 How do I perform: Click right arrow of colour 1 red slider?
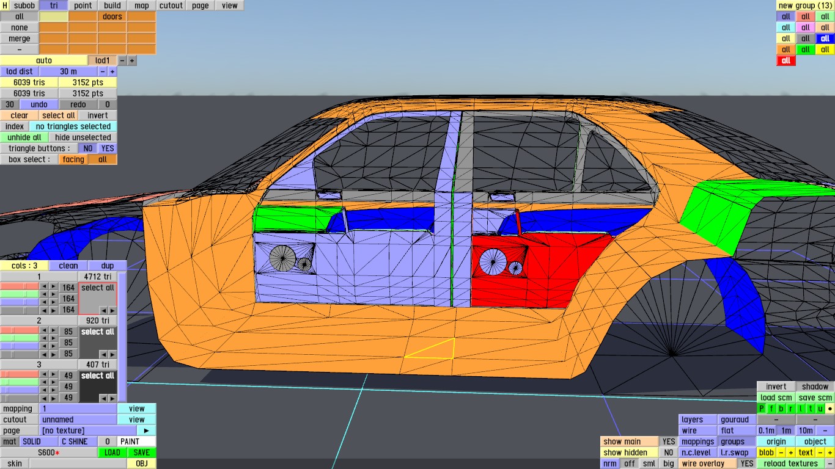click(x=54, y=287)
